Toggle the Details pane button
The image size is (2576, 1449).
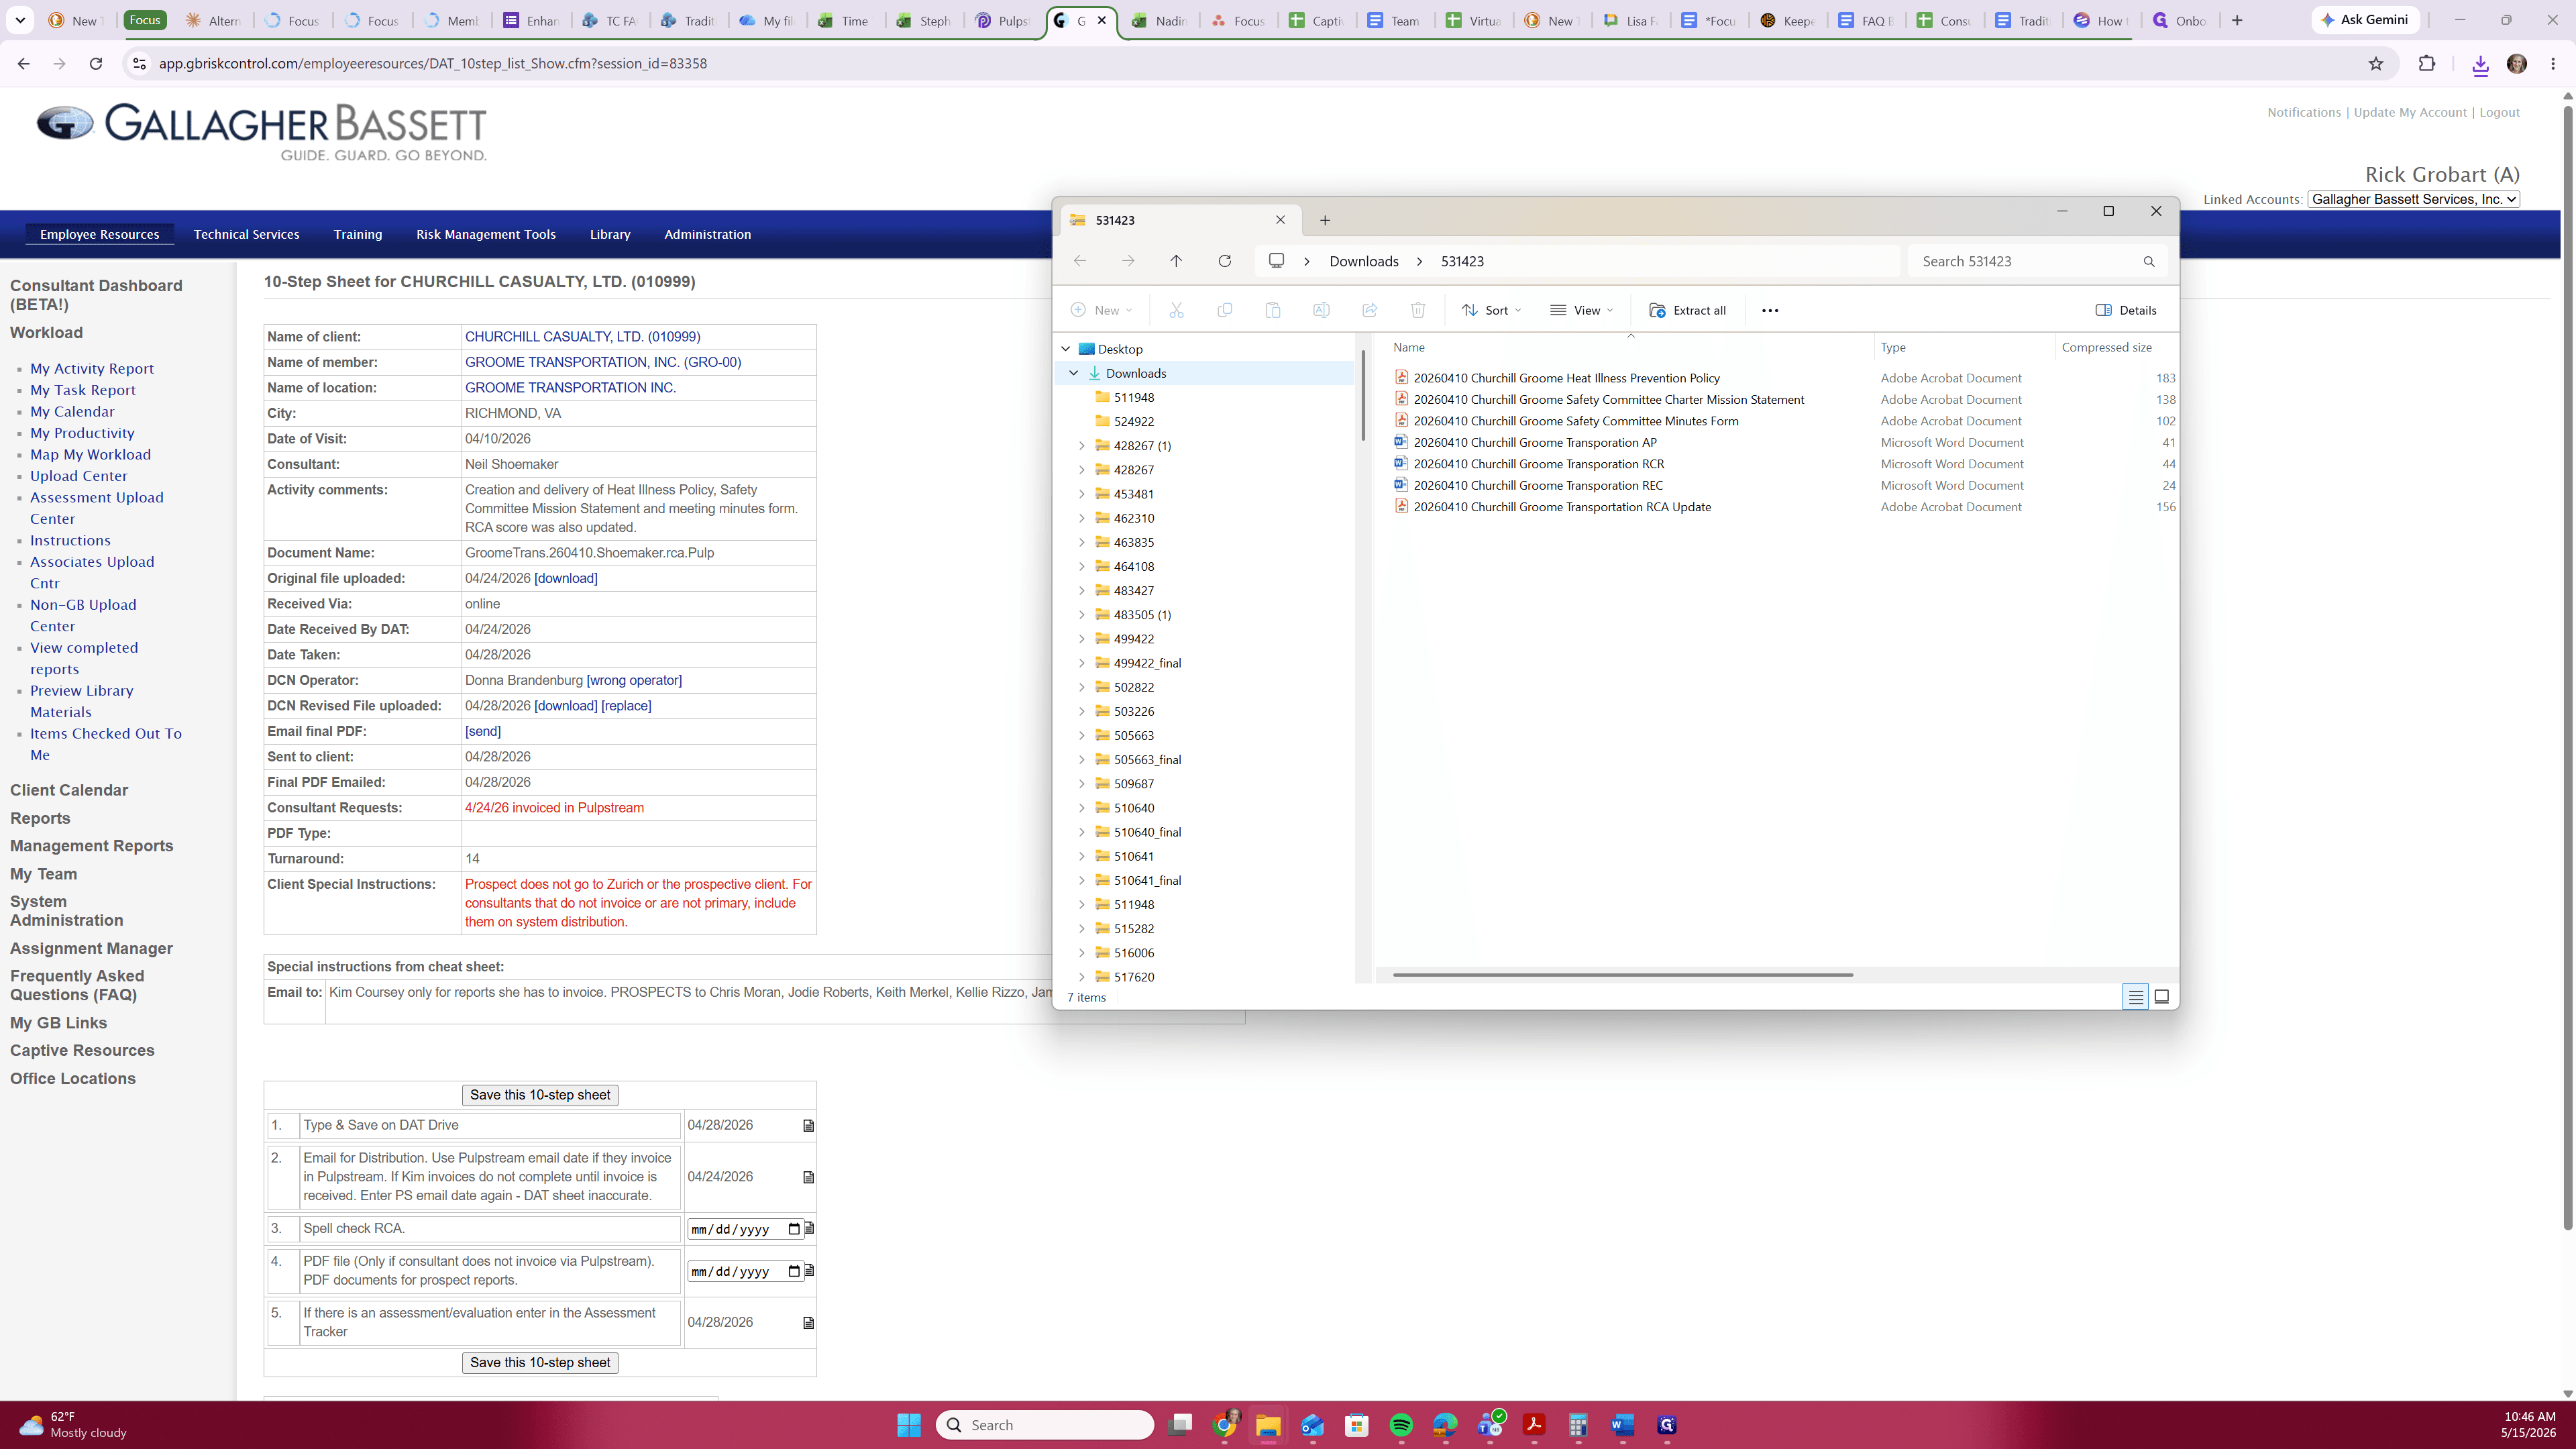tap(2125, 310)
